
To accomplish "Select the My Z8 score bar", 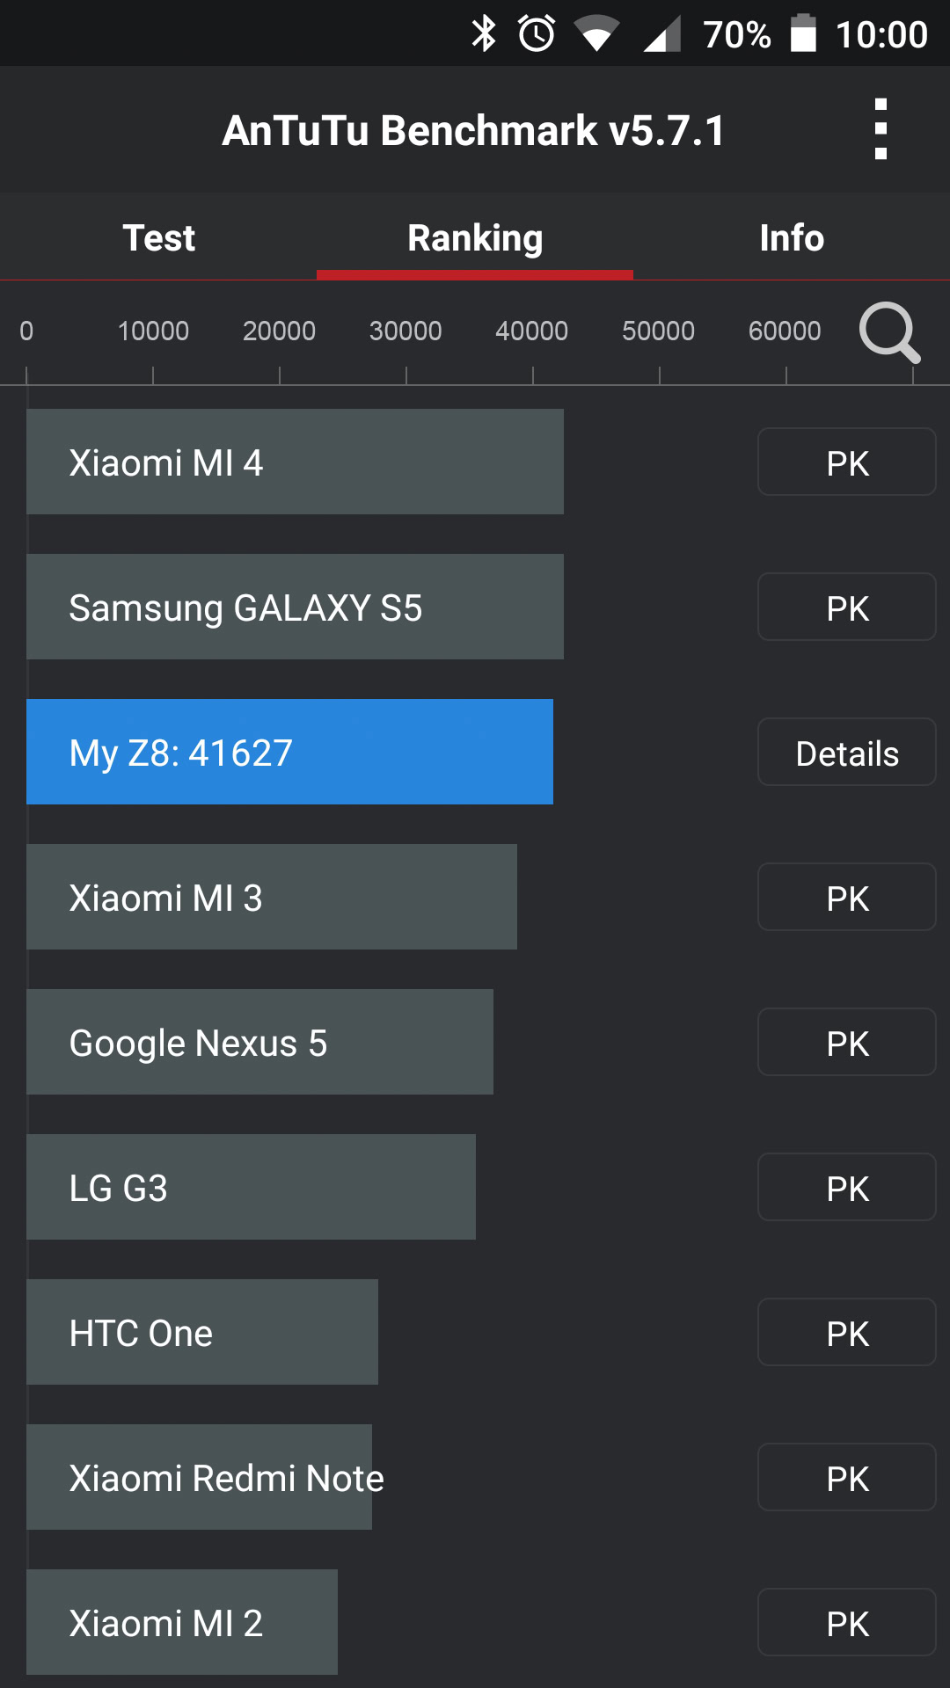I will click(x=289, y=752).
